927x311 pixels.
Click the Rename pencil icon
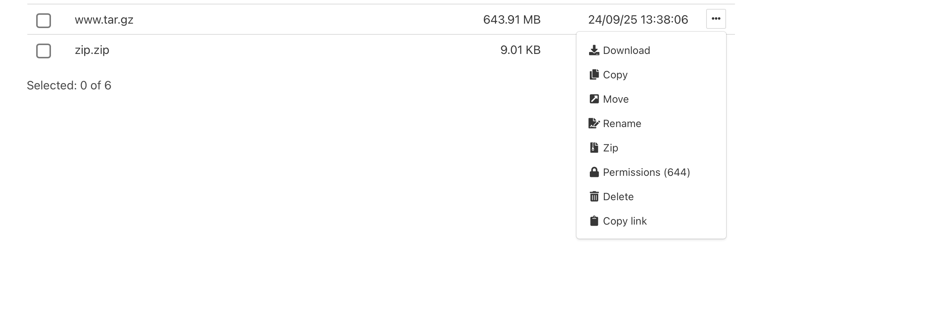pos(594,123)
